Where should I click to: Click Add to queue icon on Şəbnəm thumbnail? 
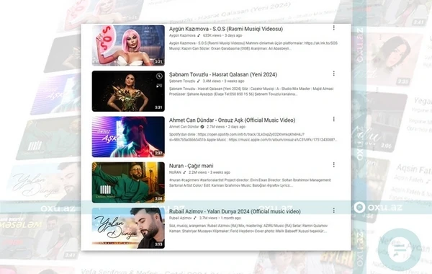(159, 86)
